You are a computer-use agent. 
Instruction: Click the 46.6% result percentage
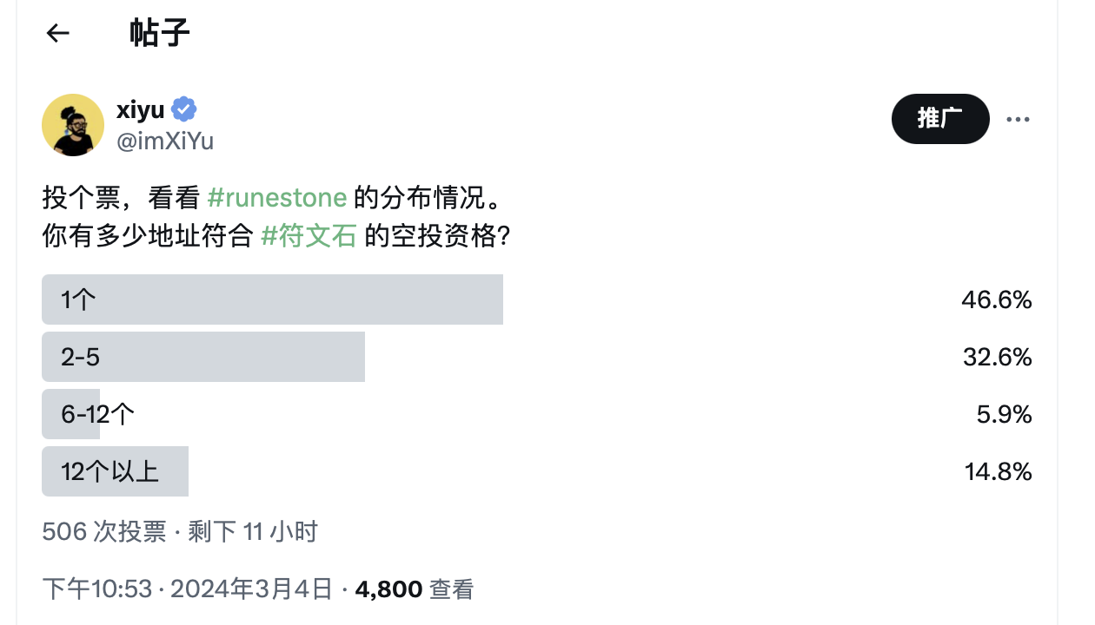996,299
